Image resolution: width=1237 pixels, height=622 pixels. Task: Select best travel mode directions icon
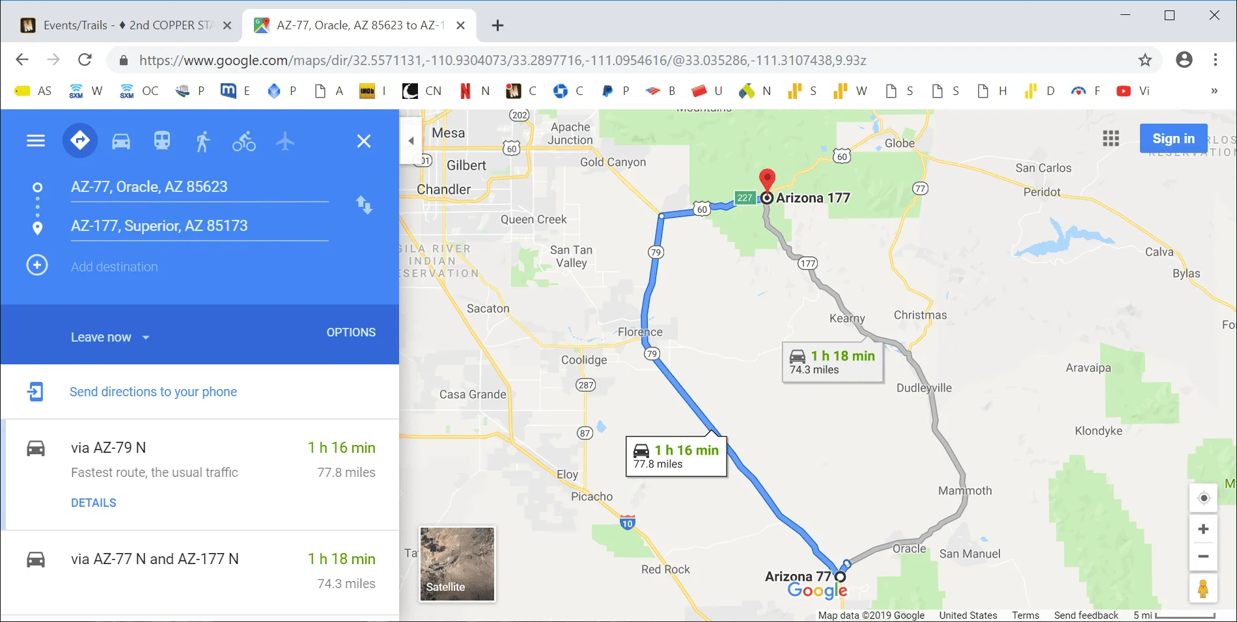click(80, 140)
